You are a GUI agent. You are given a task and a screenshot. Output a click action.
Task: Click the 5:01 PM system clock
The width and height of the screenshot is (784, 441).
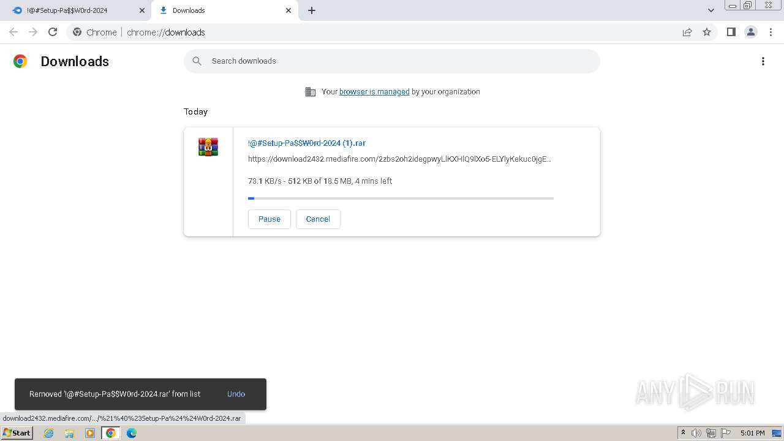coord(752,433)
